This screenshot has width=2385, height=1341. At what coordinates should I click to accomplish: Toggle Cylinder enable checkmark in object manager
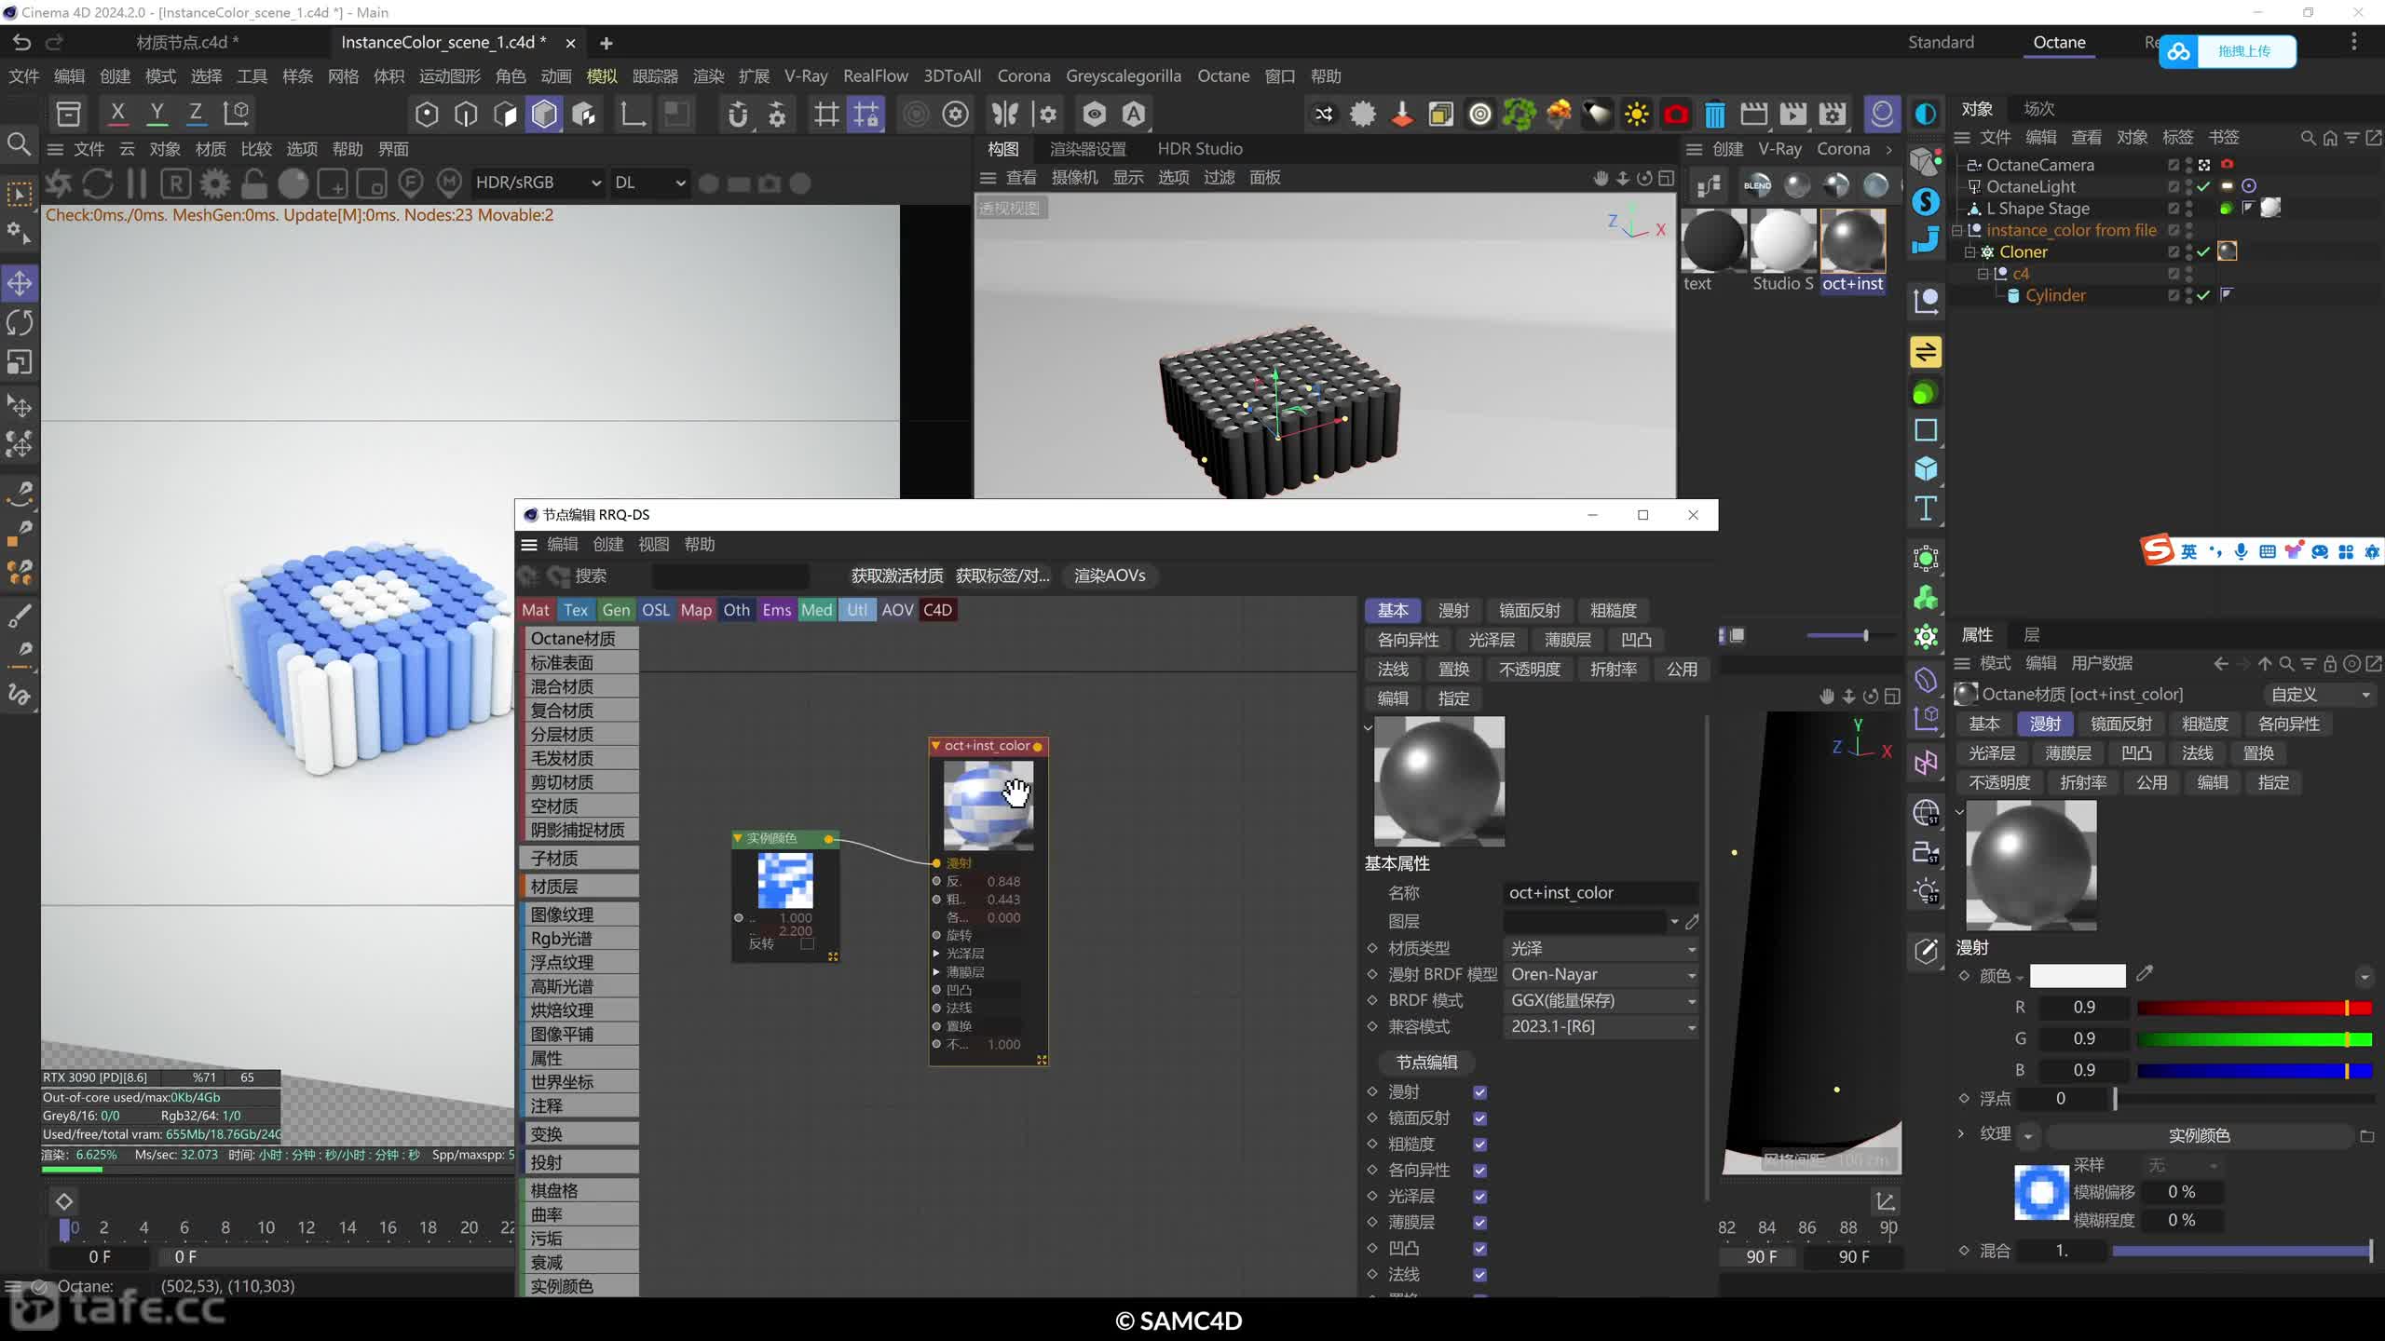point(2203,295)
